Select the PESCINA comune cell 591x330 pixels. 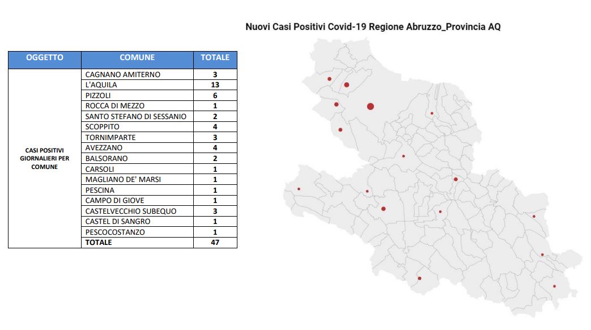pos(137,190)
